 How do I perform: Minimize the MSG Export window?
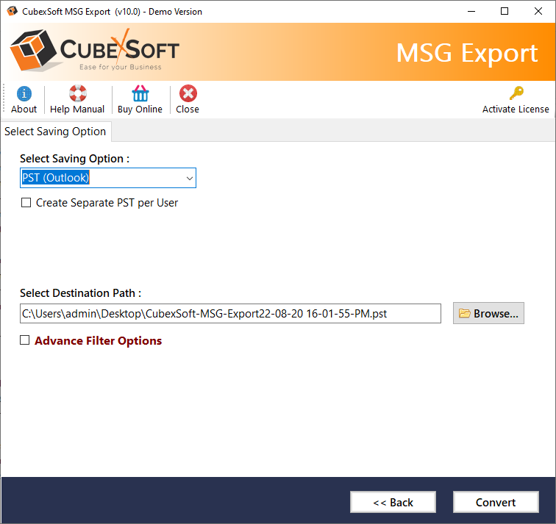pyautogui.click(x=471, y=12)
